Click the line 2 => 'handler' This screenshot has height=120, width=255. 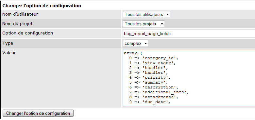click(x=149, y=68)
